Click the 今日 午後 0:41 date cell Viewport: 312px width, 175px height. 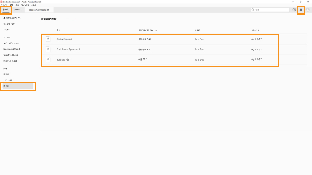[145, 39]
